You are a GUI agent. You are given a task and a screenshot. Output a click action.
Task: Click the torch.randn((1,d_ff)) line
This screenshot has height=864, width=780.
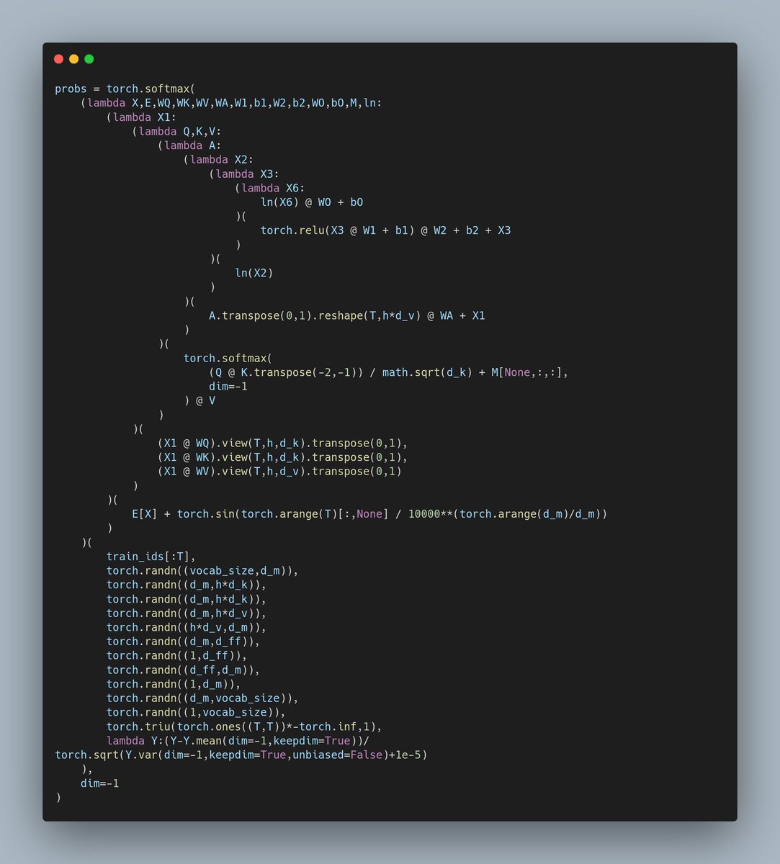pos(176,656)
